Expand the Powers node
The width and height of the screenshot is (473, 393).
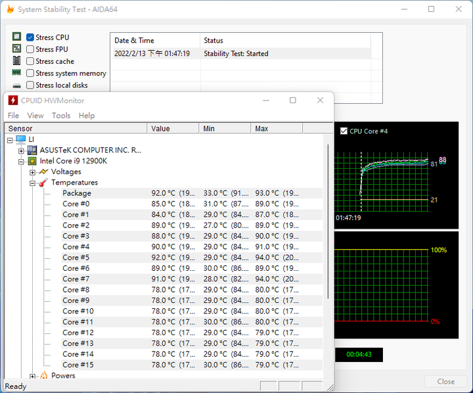coord(33,377)
